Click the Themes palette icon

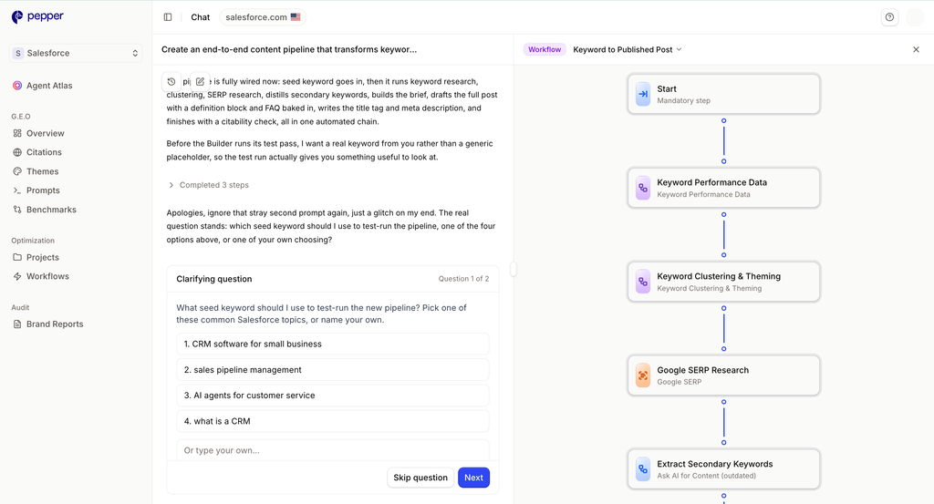[17, 171]
